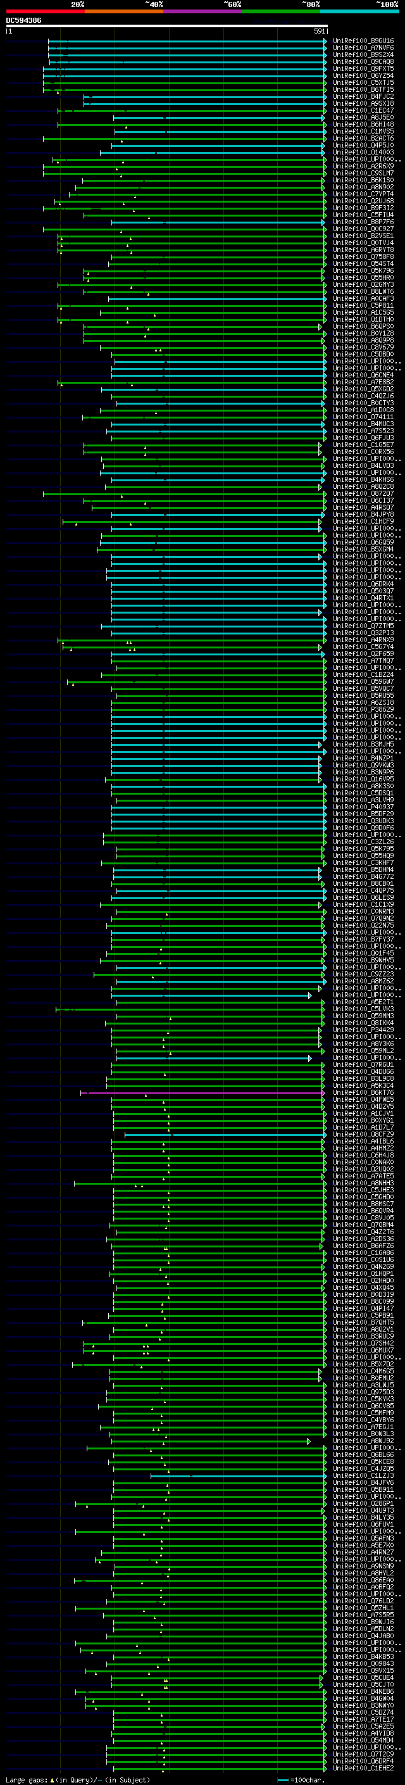The image size is (405, 1785).
Task: Open the UniRef100_C1LZJ3 entry
Action: pyautogui.click(x=363, y=1476)
